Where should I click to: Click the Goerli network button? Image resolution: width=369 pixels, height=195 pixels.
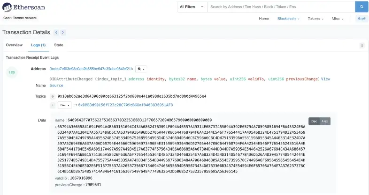(361, 18)
